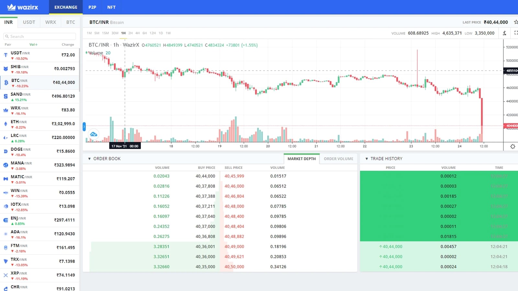Screen dimensions: 518x291
Task: Expand the chart side panel handle
Action: [x=84, y=127]
